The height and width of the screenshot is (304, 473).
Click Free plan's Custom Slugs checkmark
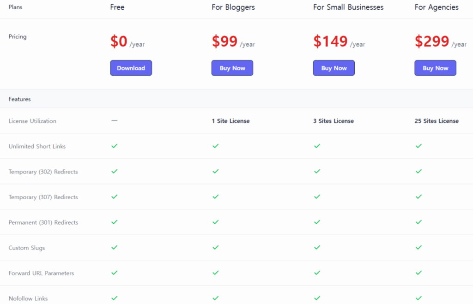click(115, 247)
